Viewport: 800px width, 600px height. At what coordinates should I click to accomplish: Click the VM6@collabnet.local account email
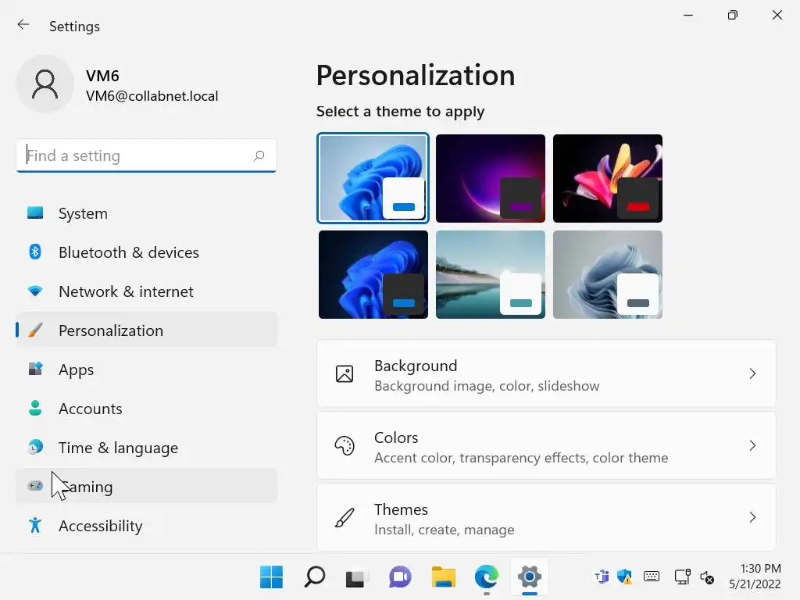[x=152, y=96]
